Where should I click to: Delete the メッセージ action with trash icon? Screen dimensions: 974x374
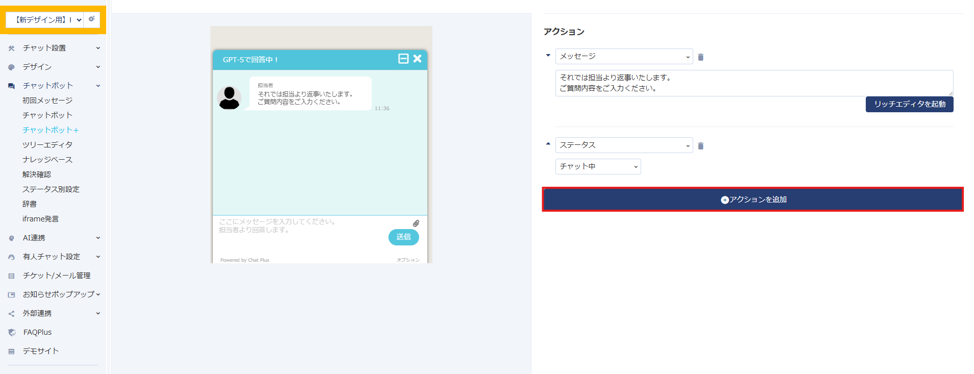click(700, 57)
